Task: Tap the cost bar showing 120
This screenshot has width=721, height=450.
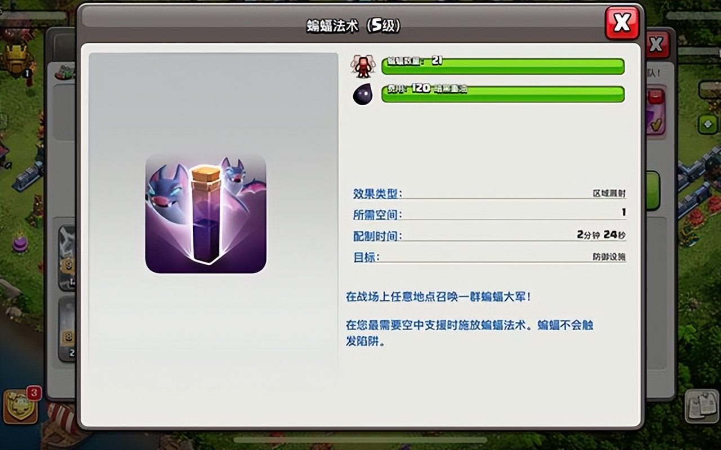Action: point(503,94)
